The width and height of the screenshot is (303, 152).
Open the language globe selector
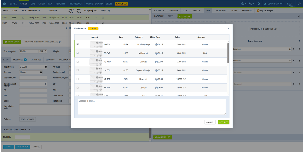(242, 4)
